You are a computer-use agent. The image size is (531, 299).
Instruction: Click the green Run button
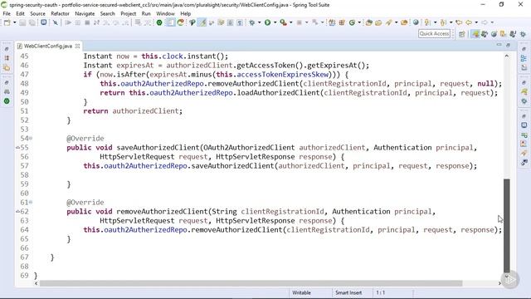[x=267, y=22]
